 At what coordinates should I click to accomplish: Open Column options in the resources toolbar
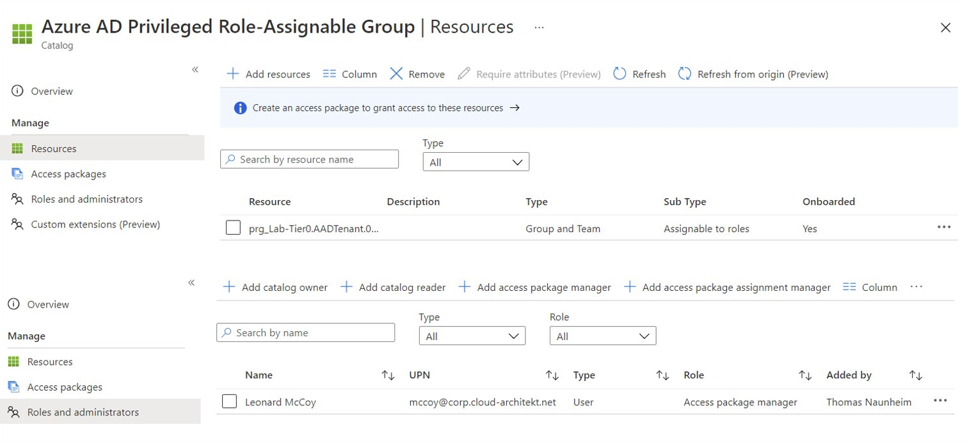[x=350, y=74]
